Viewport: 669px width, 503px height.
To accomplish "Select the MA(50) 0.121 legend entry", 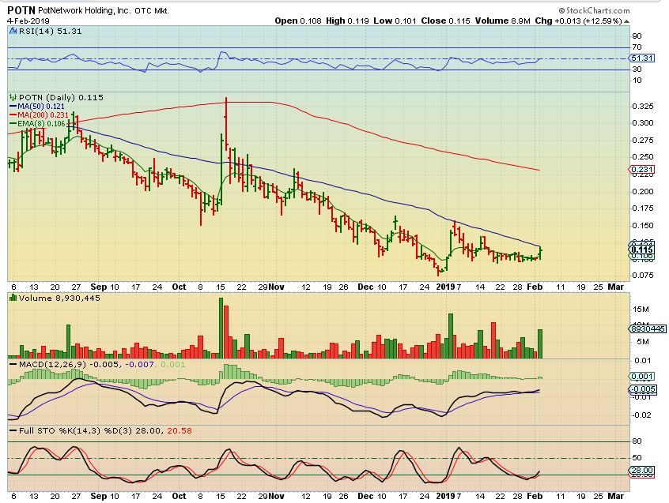I will pos(36,107).
